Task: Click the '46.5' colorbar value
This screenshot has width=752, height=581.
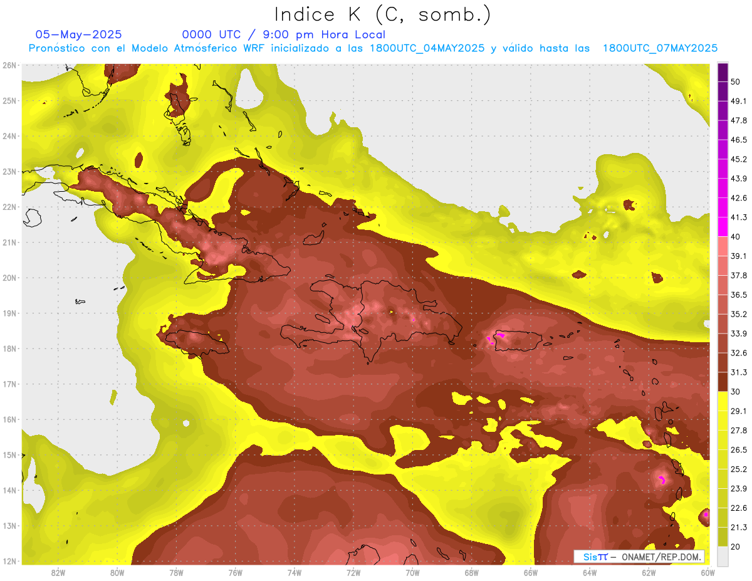Action: pos(739,140)
